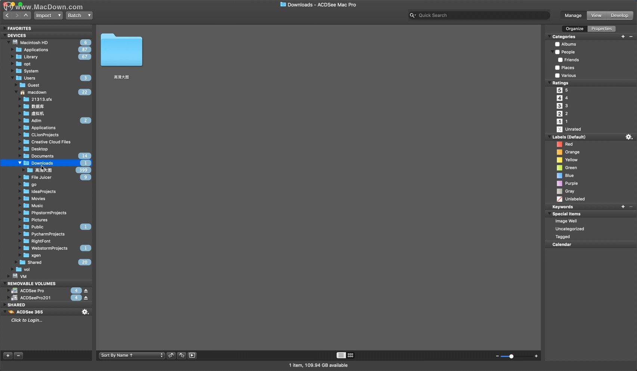The width and height of the screenshot is (637, 371).
Task: Check the Albums category checkbox
Action: (x=557, y=44)
